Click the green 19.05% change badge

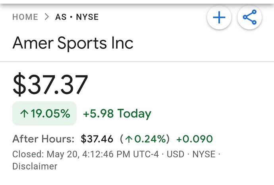point(44,113)
